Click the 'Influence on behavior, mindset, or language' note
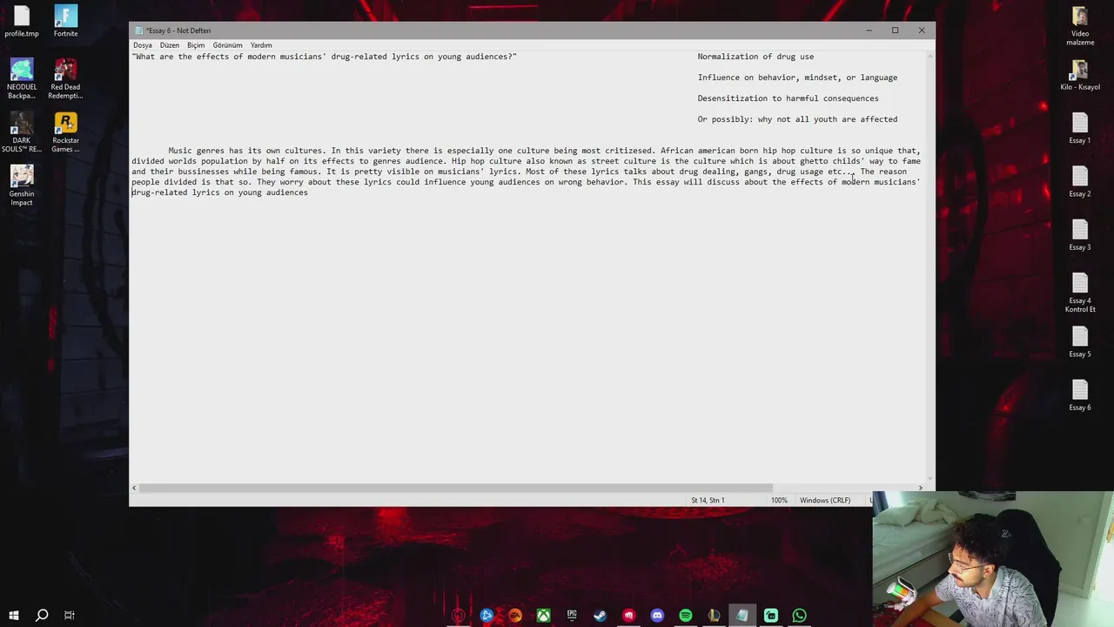Image resolution: width=1114 pixels, height=627 pixels. [797, 78]
